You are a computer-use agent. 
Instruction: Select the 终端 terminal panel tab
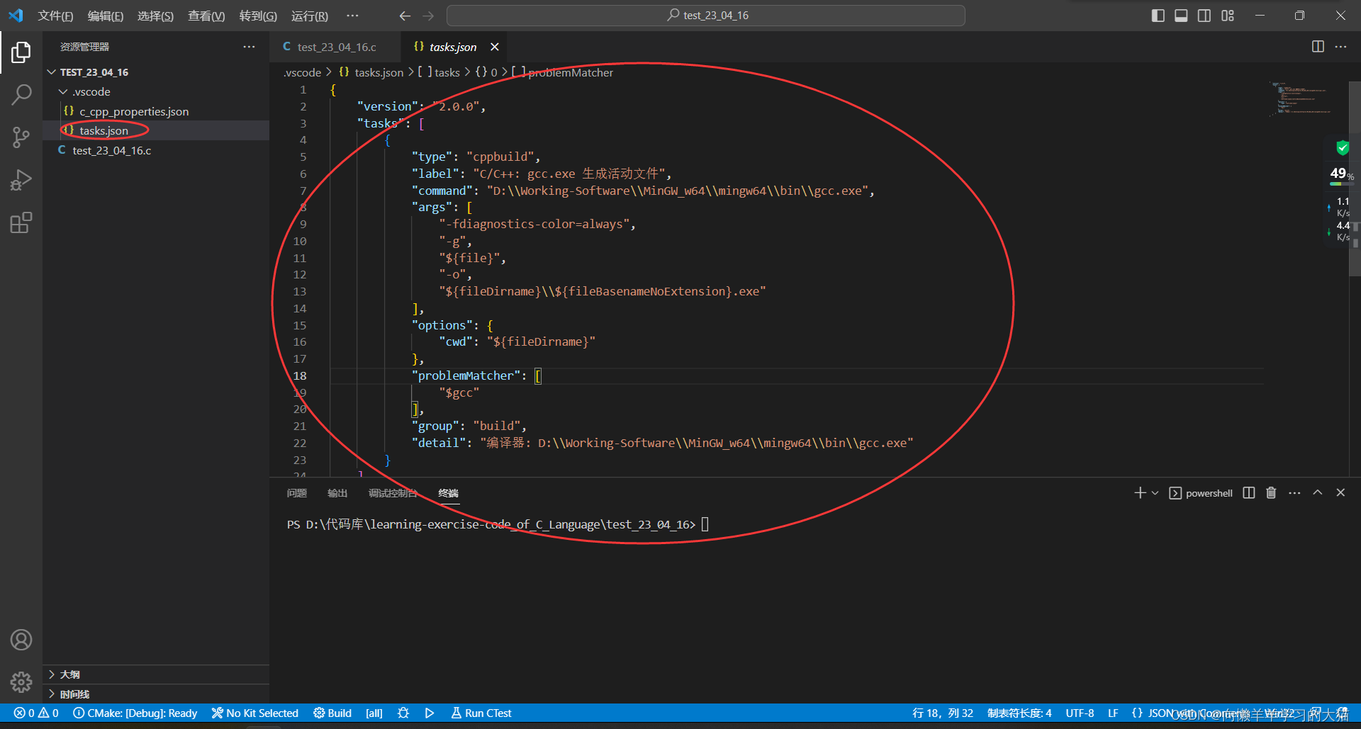point(448,493)
